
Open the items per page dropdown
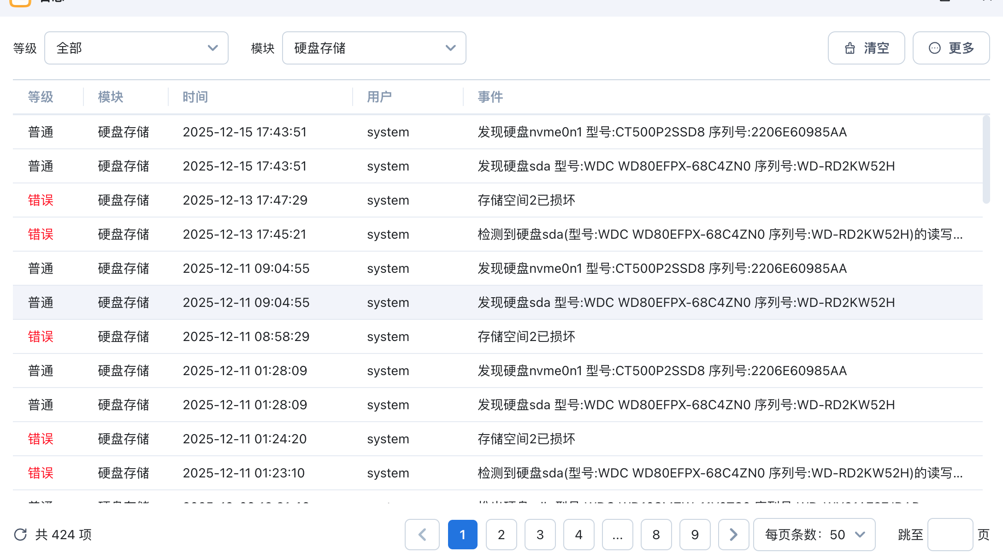pyautogui.click(x=814, y=535)
